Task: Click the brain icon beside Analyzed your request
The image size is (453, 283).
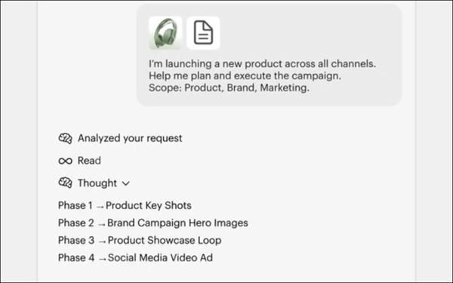Action: click(x=65, y=138)
